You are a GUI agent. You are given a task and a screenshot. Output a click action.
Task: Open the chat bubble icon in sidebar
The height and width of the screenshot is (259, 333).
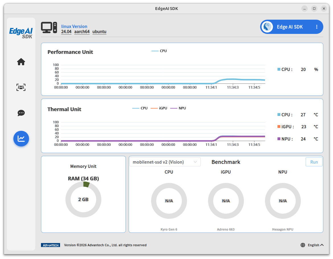pyautogui.click(x=21, y=113)
